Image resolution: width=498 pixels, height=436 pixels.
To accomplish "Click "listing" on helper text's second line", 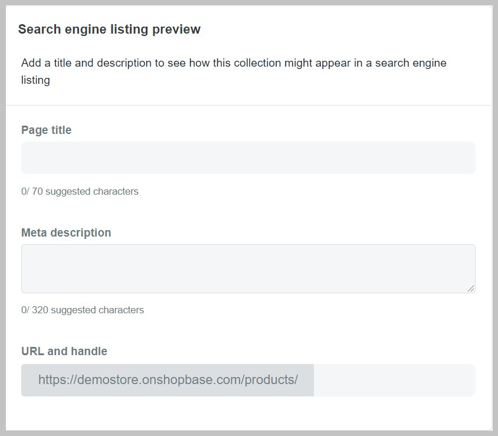I will tap(35, 80).
